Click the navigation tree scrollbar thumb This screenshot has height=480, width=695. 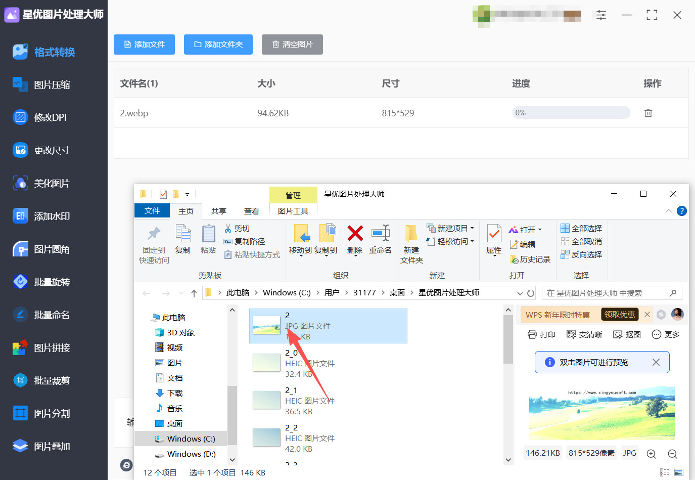pos(232,415)
